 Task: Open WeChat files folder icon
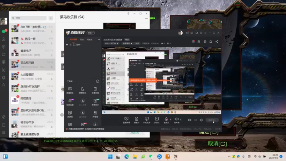pyautogui.click(x=4, y=54)
